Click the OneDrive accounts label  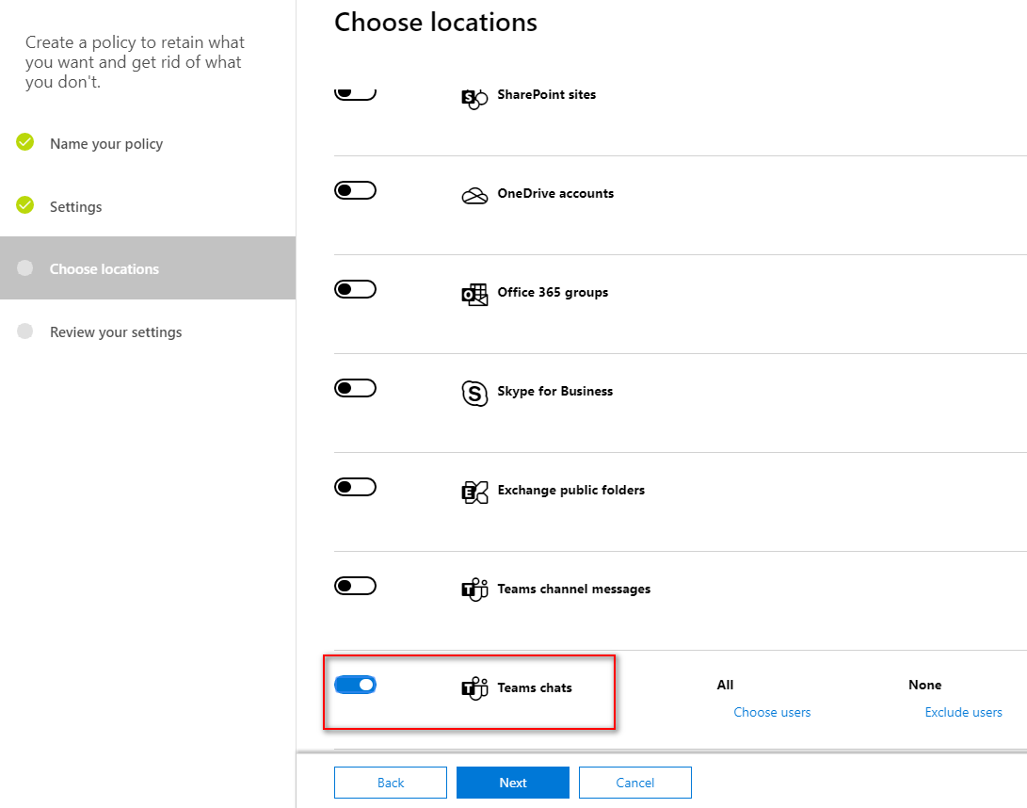coord(555,193)
